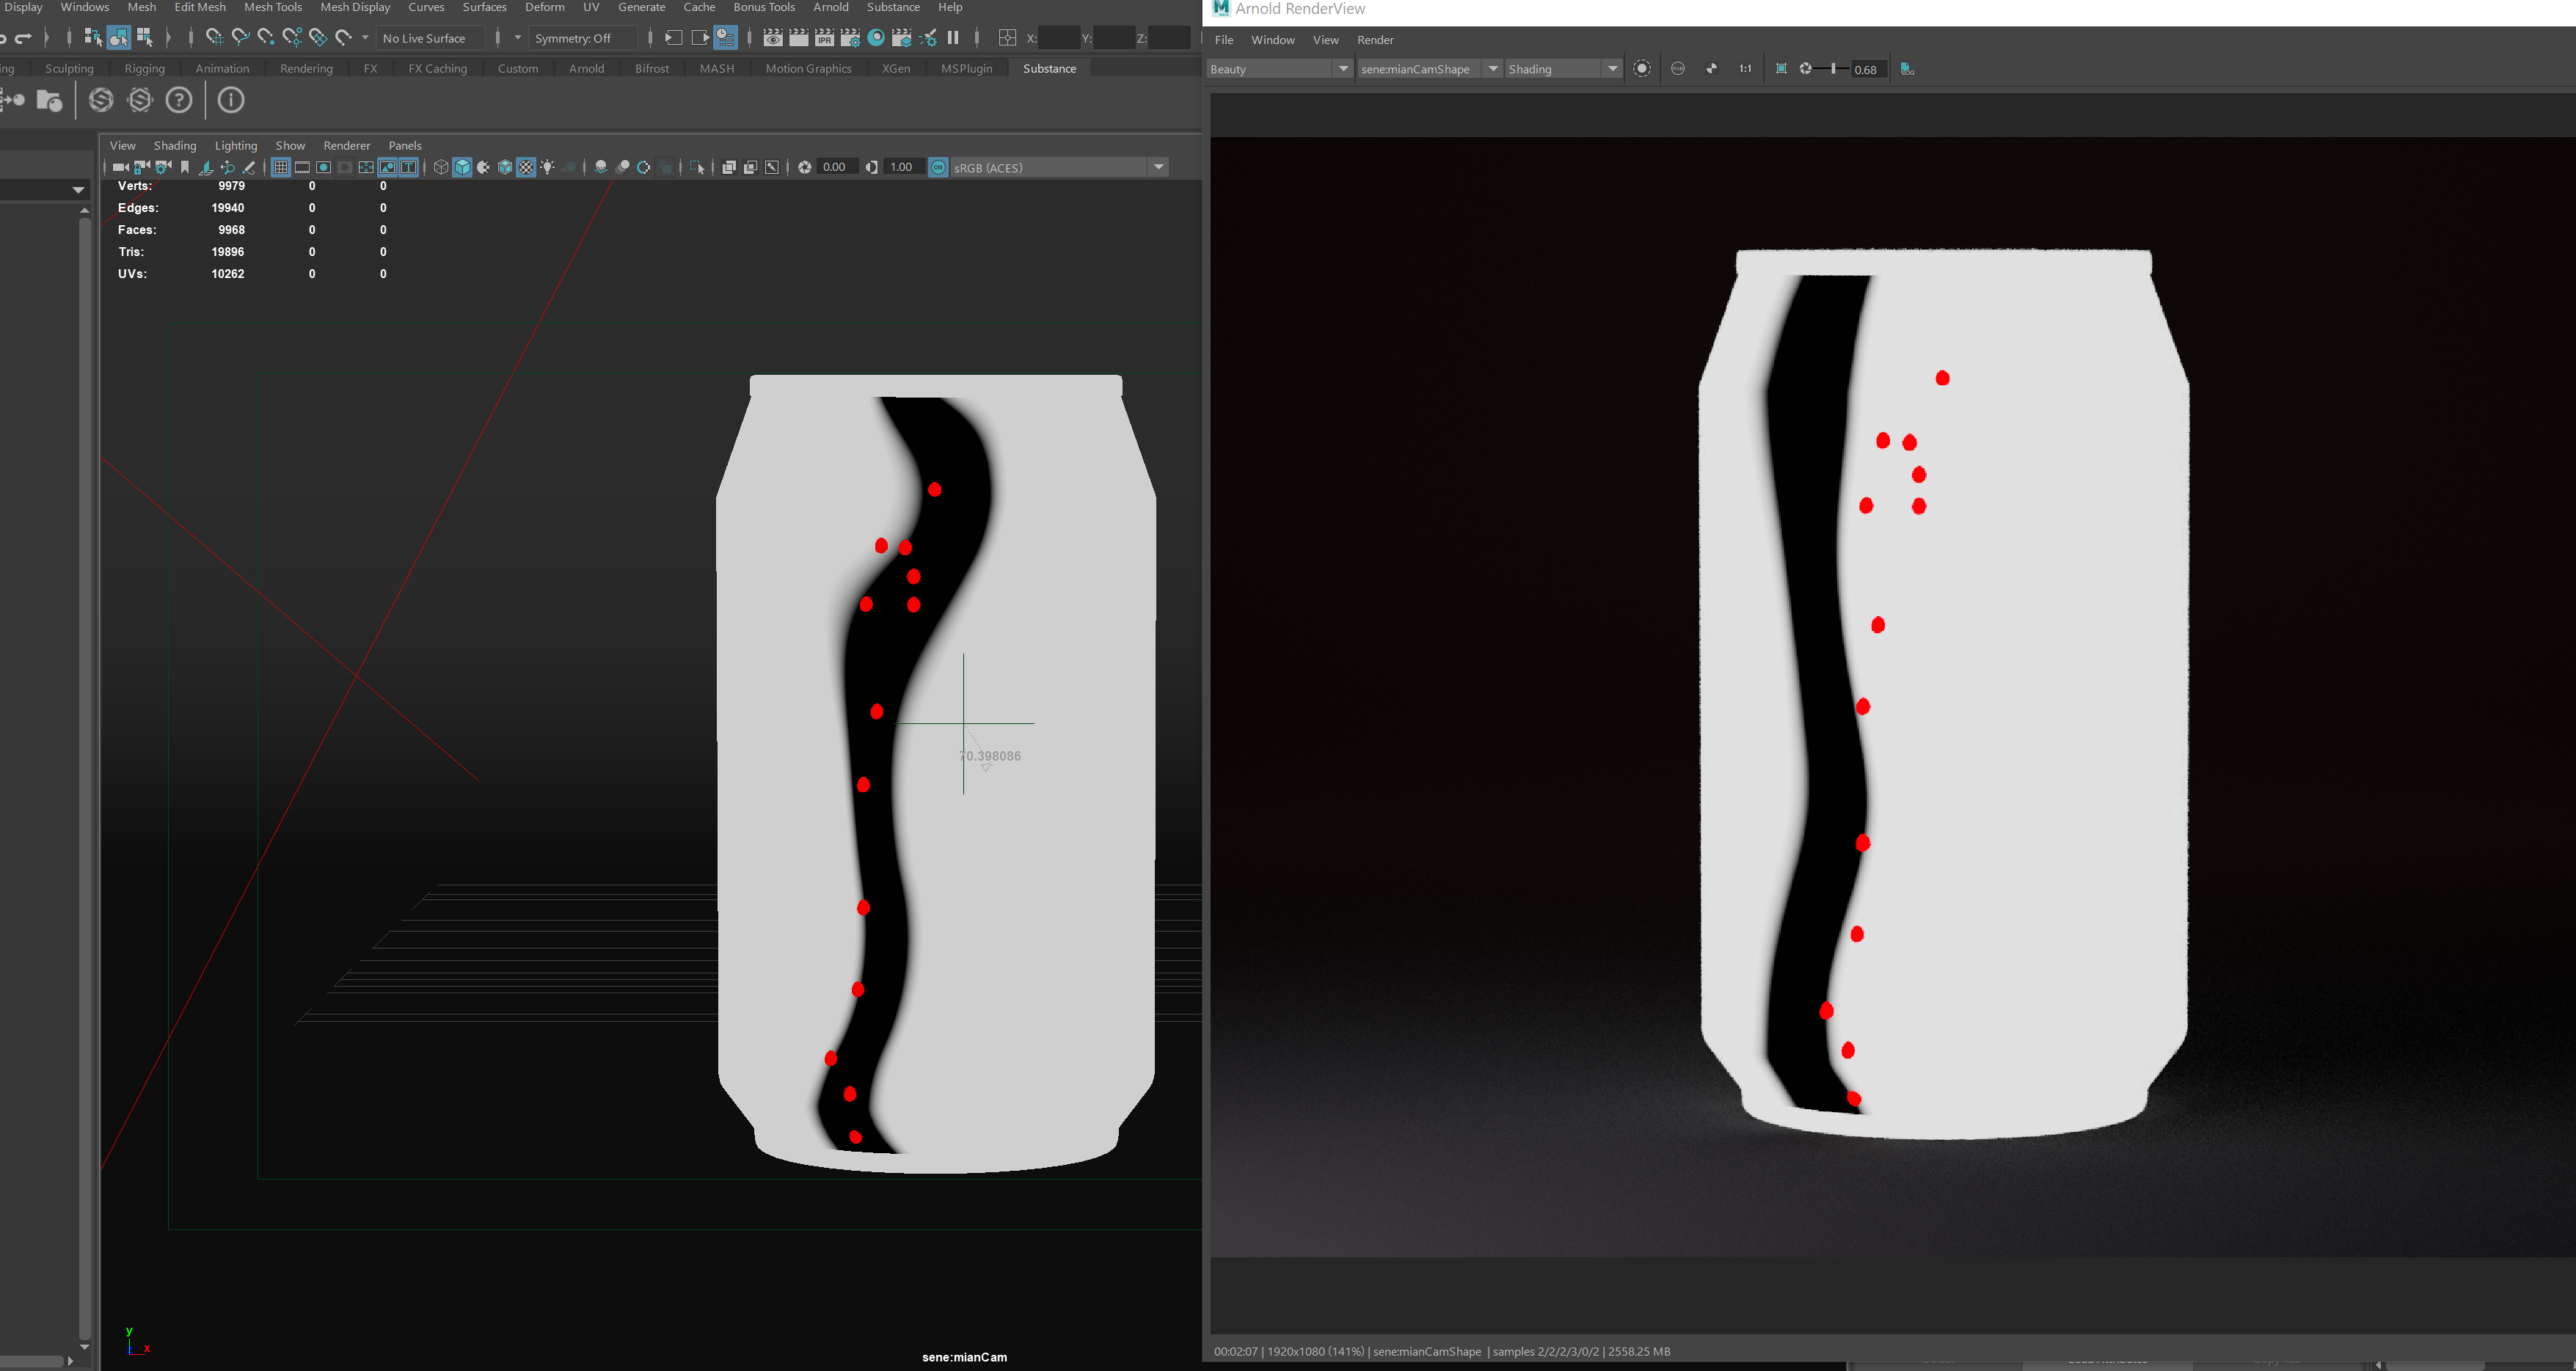Open Substance help question mark icon

[x=179, y=100]
